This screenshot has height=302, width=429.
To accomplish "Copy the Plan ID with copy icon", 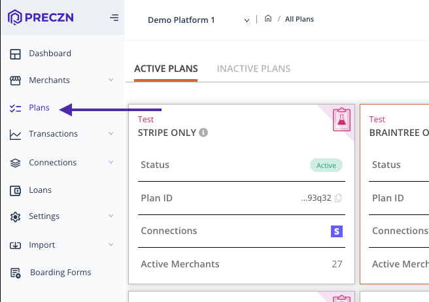I will click(338, 199).
